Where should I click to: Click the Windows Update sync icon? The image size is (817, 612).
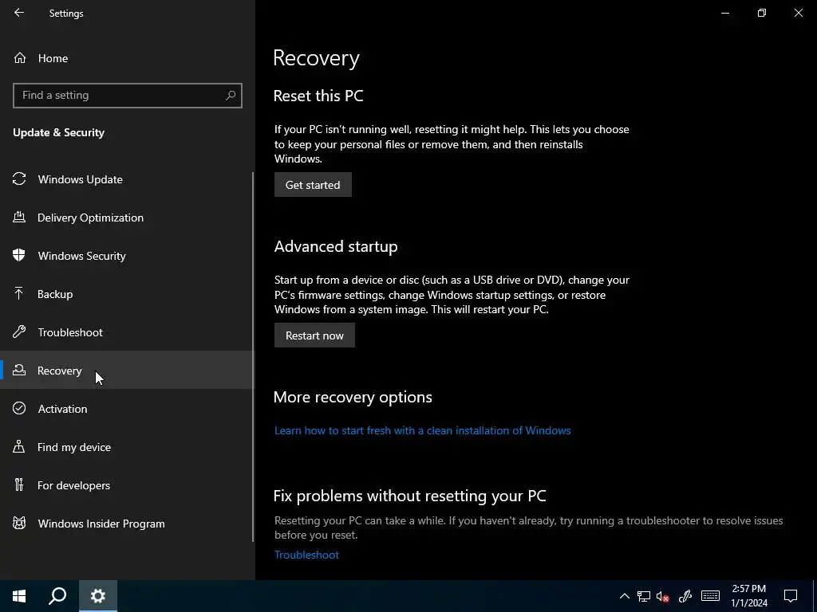(19, 179)
